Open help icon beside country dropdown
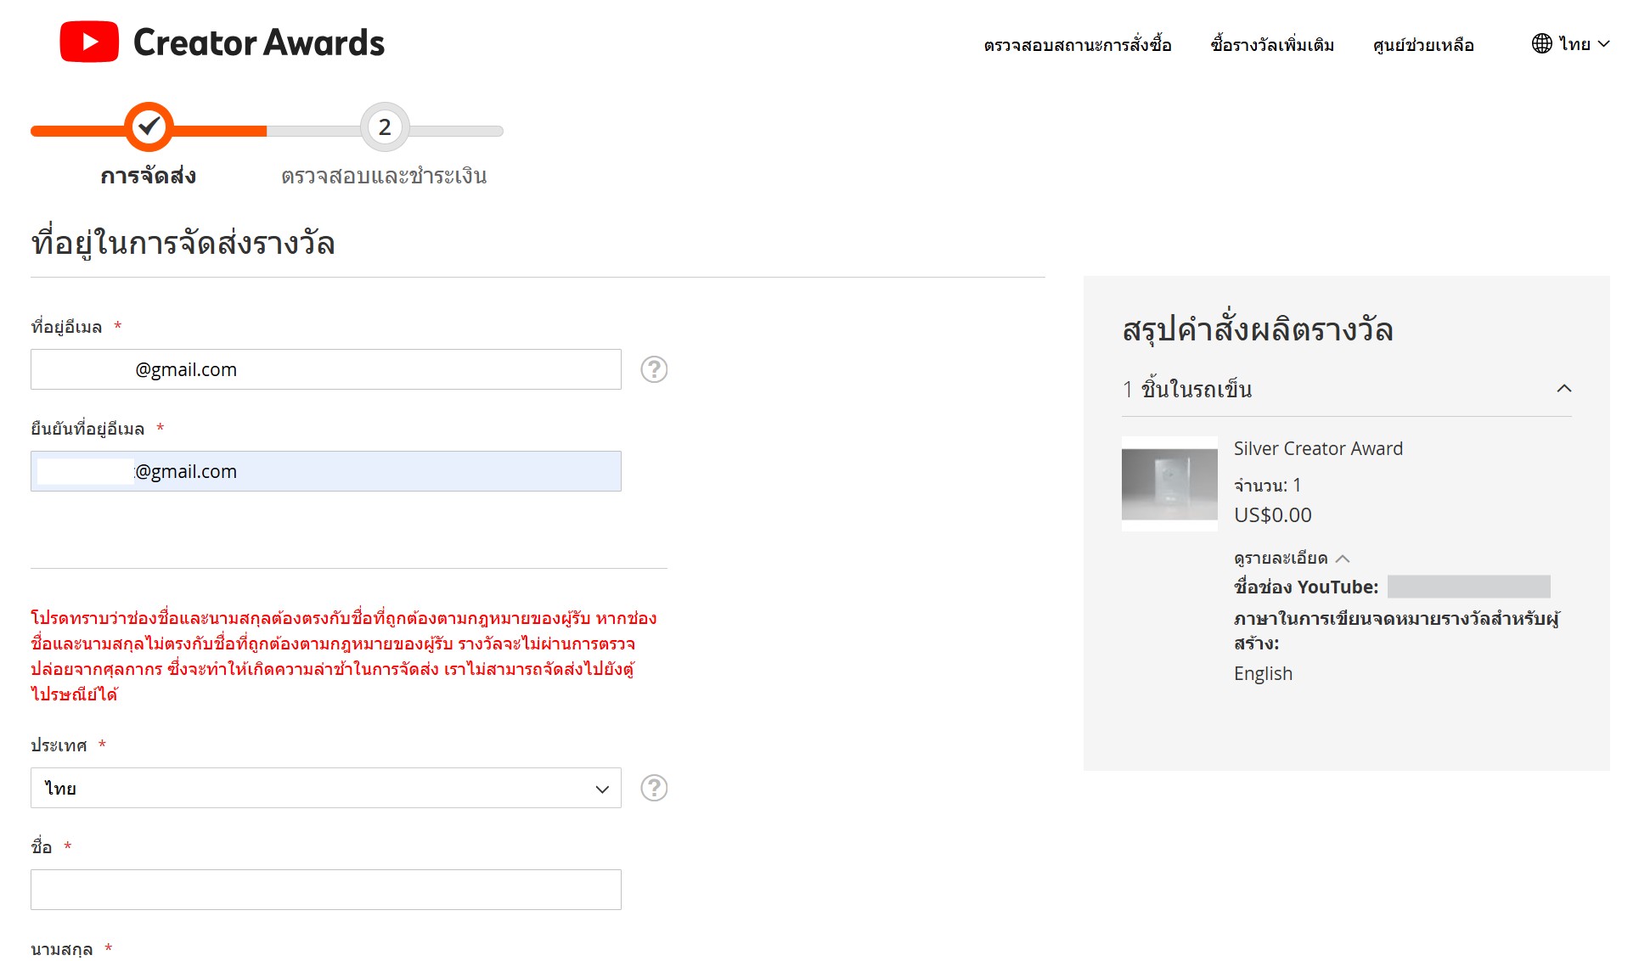This screenshot has width=1639, height=961. point(654,788)
